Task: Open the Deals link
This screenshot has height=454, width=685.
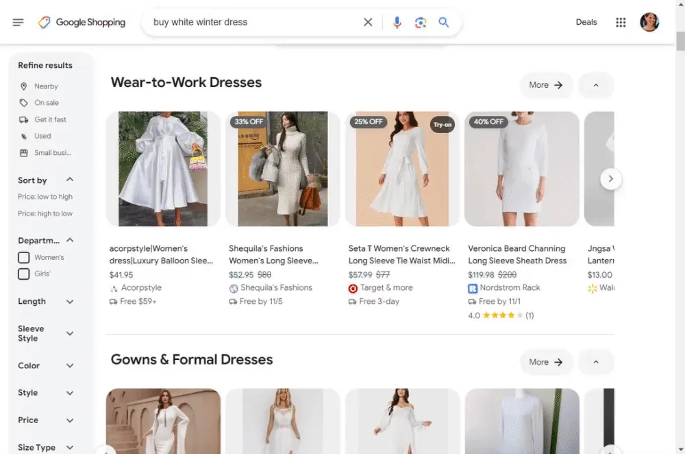Action: [x=586, y=23]
